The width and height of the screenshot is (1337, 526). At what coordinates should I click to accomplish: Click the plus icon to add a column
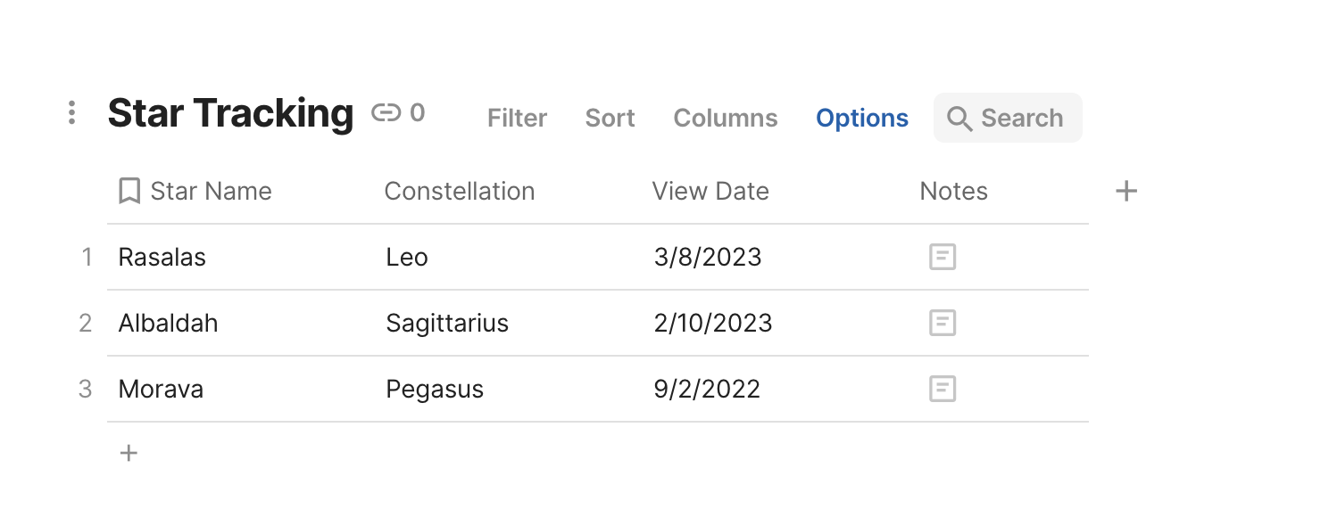click(1126, 190)
